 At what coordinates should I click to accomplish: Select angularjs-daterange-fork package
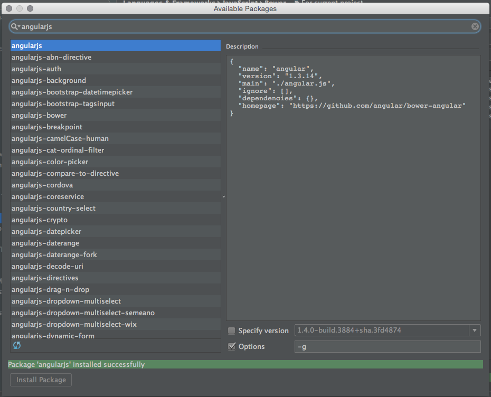tap(116, 254)
